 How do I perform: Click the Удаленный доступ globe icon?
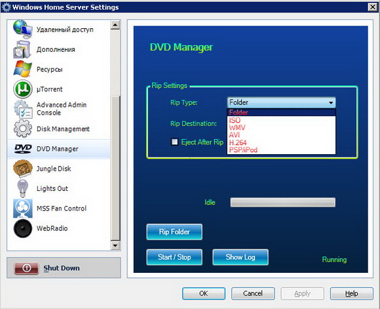(22, 30)
